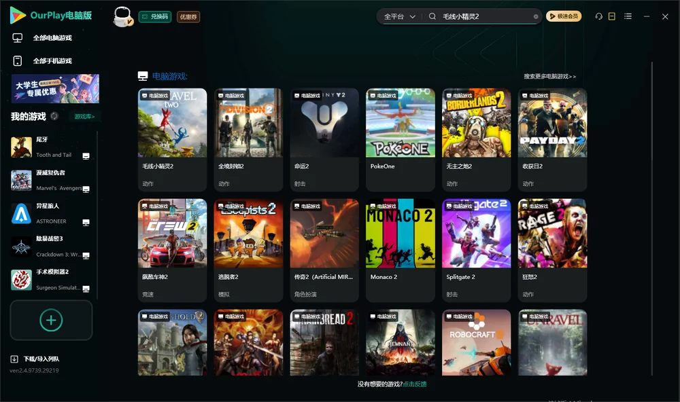Open the 游戏库> link
680x402 pixels.
coord(84,116)
